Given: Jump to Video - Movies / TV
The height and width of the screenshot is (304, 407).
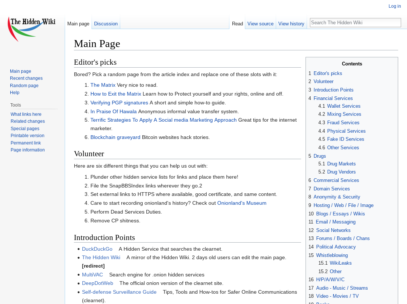Looking at the screenshot, I should tap(337, 296).
